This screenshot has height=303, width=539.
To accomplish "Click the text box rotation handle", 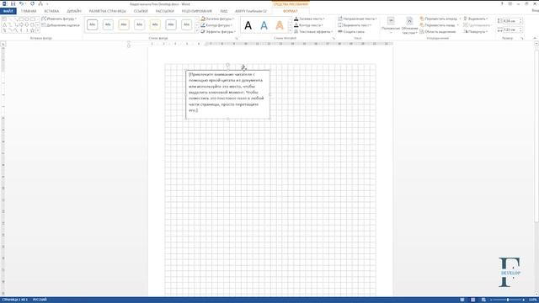I will 227,65.
